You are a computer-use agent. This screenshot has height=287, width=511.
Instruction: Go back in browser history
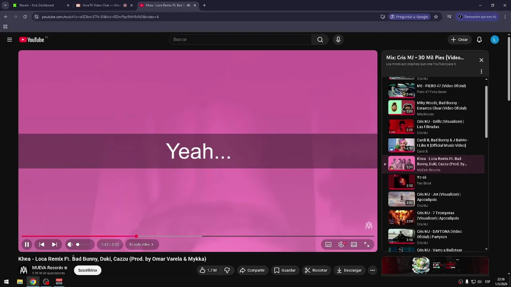tap(6, 17)
